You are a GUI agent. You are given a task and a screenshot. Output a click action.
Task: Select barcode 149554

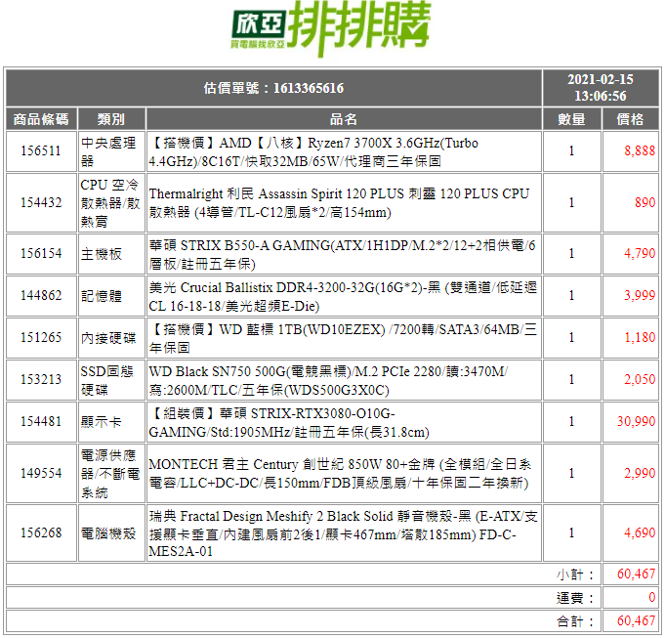pyautogui.click(x=41, y=473)
